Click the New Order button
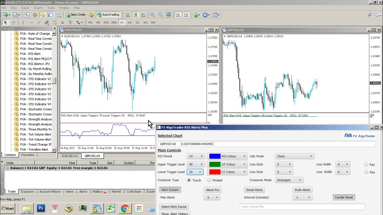This screenshot has width=383, height=215. pyautogui.click(x=76, y=15)
